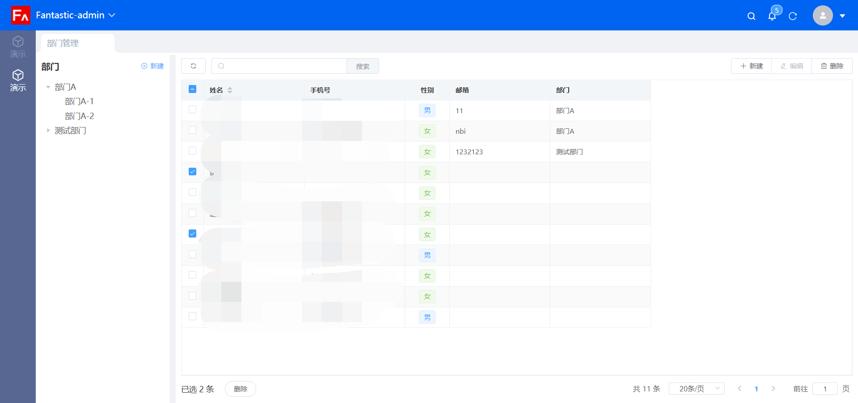This screenshot has width=858, height=403.
Task: Click the bottom 删除 button beside 已选 2 条
Action: (x=240, y=389)
